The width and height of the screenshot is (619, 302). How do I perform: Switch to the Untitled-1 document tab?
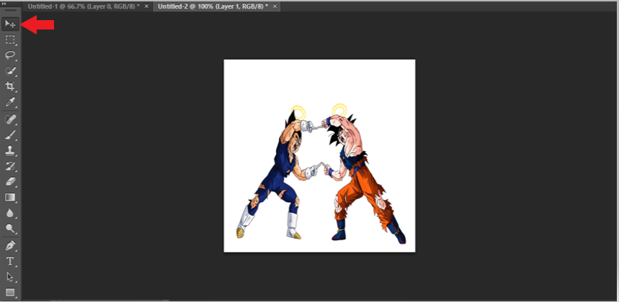pyautogui.click(x=84, y=6)
